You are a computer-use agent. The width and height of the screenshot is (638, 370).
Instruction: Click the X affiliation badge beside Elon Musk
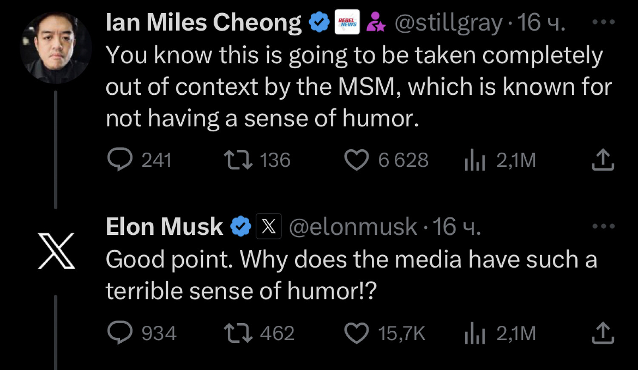point(268,226)
